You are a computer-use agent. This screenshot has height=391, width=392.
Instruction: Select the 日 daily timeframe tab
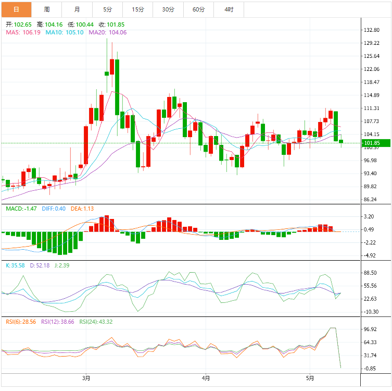[16, 9]
